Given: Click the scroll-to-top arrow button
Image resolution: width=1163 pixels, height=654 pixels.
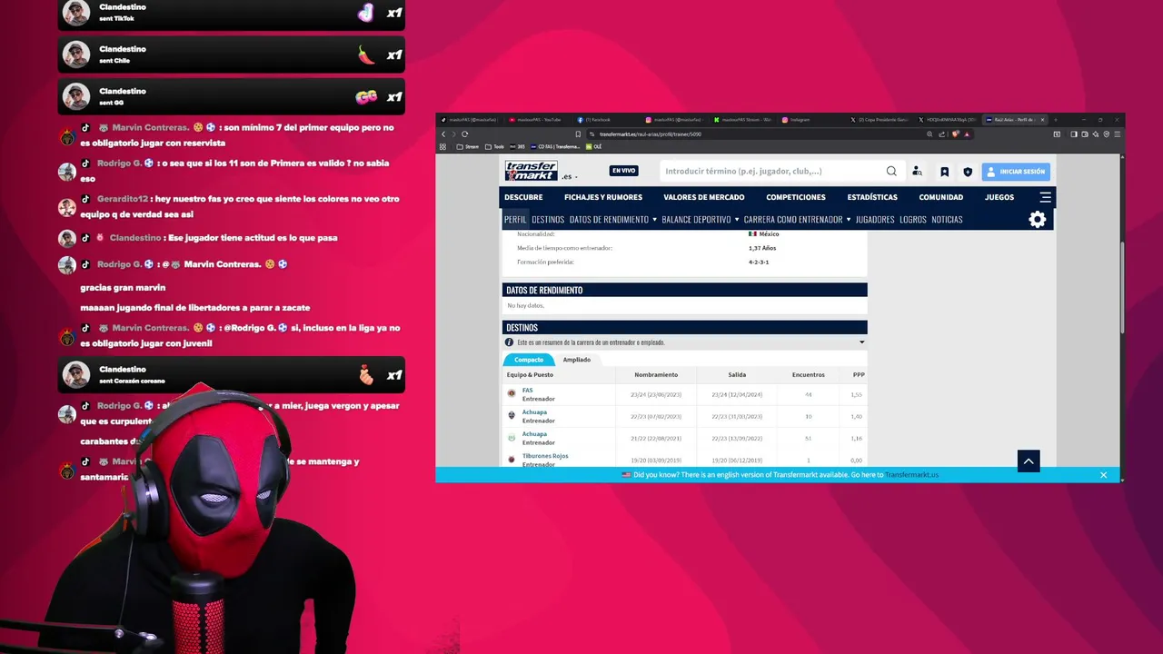Looking at the screenshot, I should 1029,461.
